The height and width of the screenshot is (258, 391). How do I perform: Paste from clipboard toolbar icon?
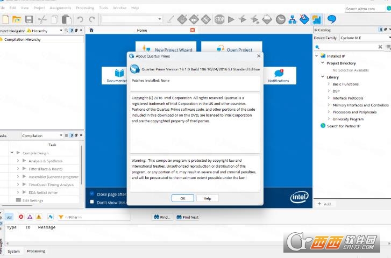coord(66,19)
